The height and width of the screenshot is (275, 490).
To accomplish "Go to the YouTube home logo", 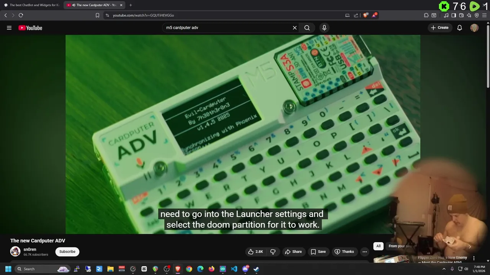I will [30, 27].
